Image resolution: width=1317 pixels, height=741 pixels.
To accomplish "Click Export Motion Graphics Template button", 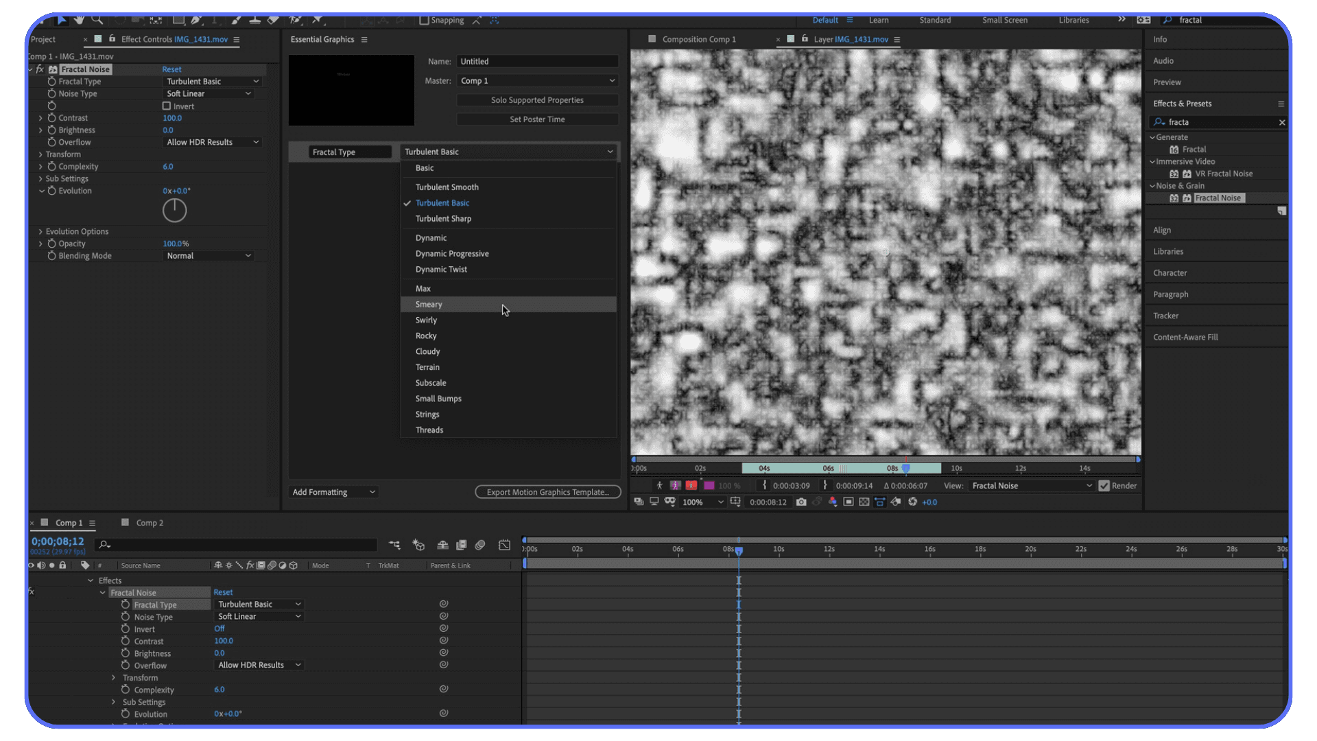I will click(547, 492).
